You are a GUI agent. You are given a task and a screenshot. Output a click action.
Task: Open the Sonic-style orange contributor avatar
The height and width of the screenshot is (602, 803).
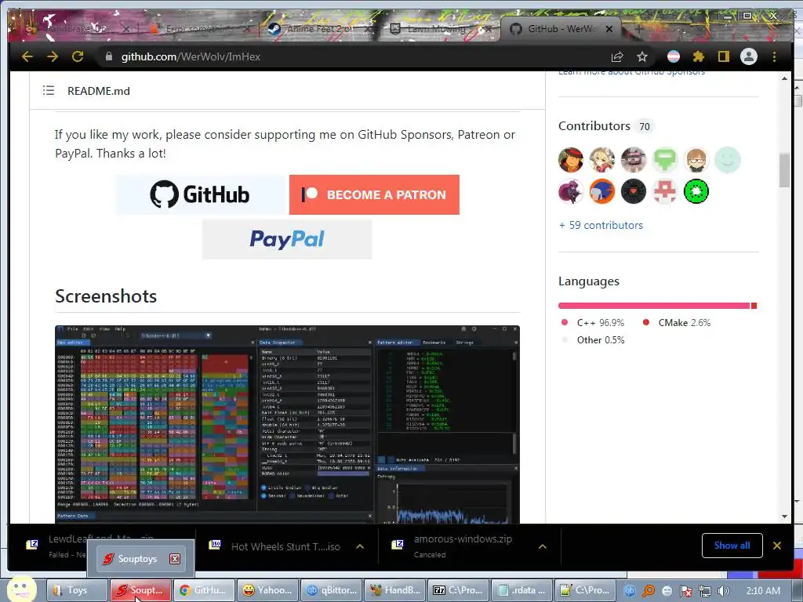601,191
